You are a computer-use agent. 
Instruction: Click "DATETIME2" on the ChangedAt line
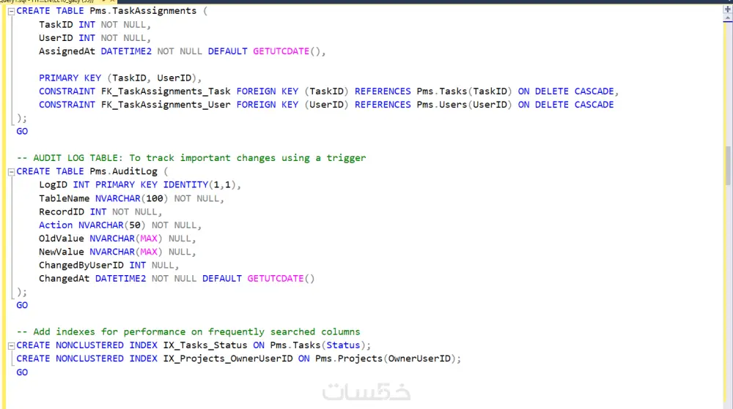point(121,279)
